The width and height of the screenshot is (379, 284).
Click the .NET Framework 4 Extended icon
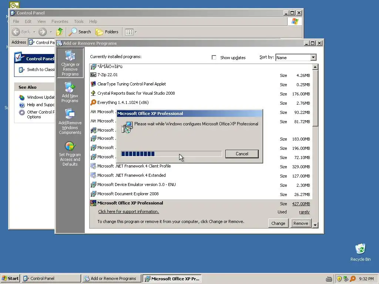tap(93, 175)
